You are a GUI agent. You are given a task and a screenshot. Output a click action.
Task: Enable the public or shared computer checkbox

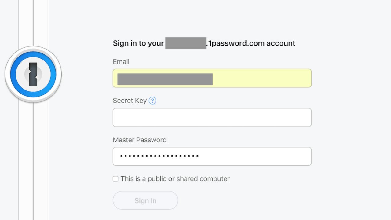point(115,179)
